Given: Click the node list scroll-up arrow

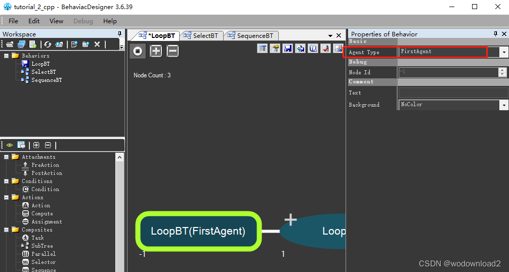Looking at the screenshot, I should pyautogui.click(x=119, y=158).
